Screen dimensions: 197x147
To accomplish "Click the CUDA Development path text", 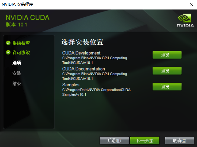I will pyautogui.click(x=95, y=60).
